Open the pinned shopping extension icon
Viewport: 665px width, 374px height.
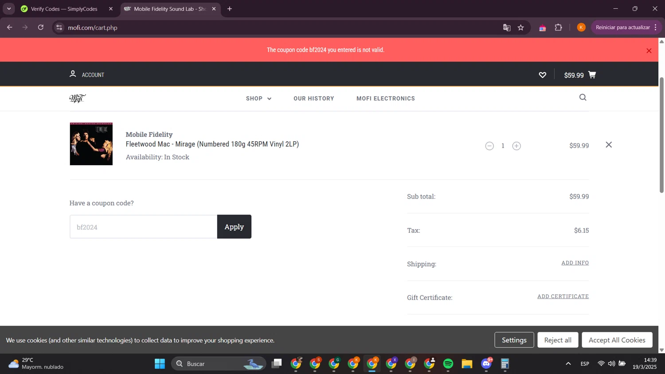[542, 28]
